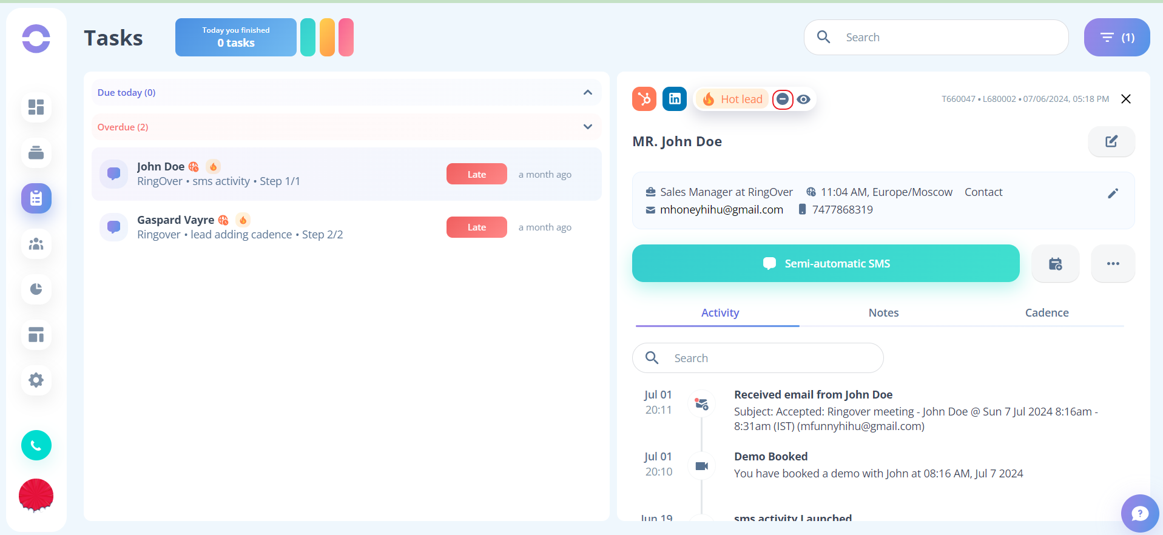This screenshot has width=1163, height=535.
Task: Click the pink color bar in header
Action: click(346, 37)
